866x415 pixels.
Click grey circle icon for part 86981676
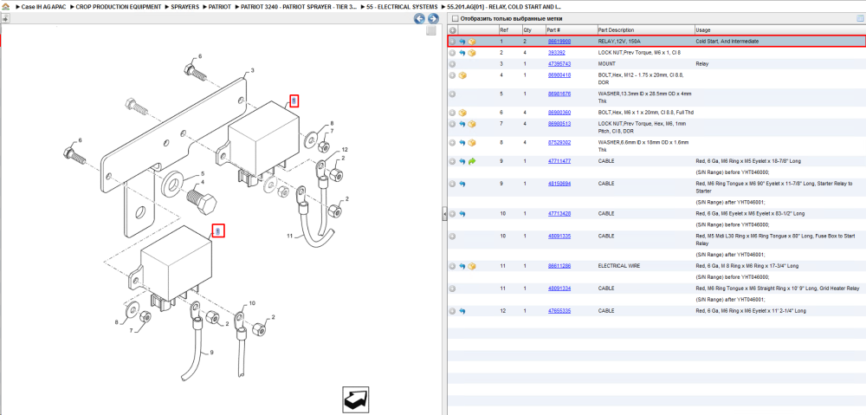point(452,94)
